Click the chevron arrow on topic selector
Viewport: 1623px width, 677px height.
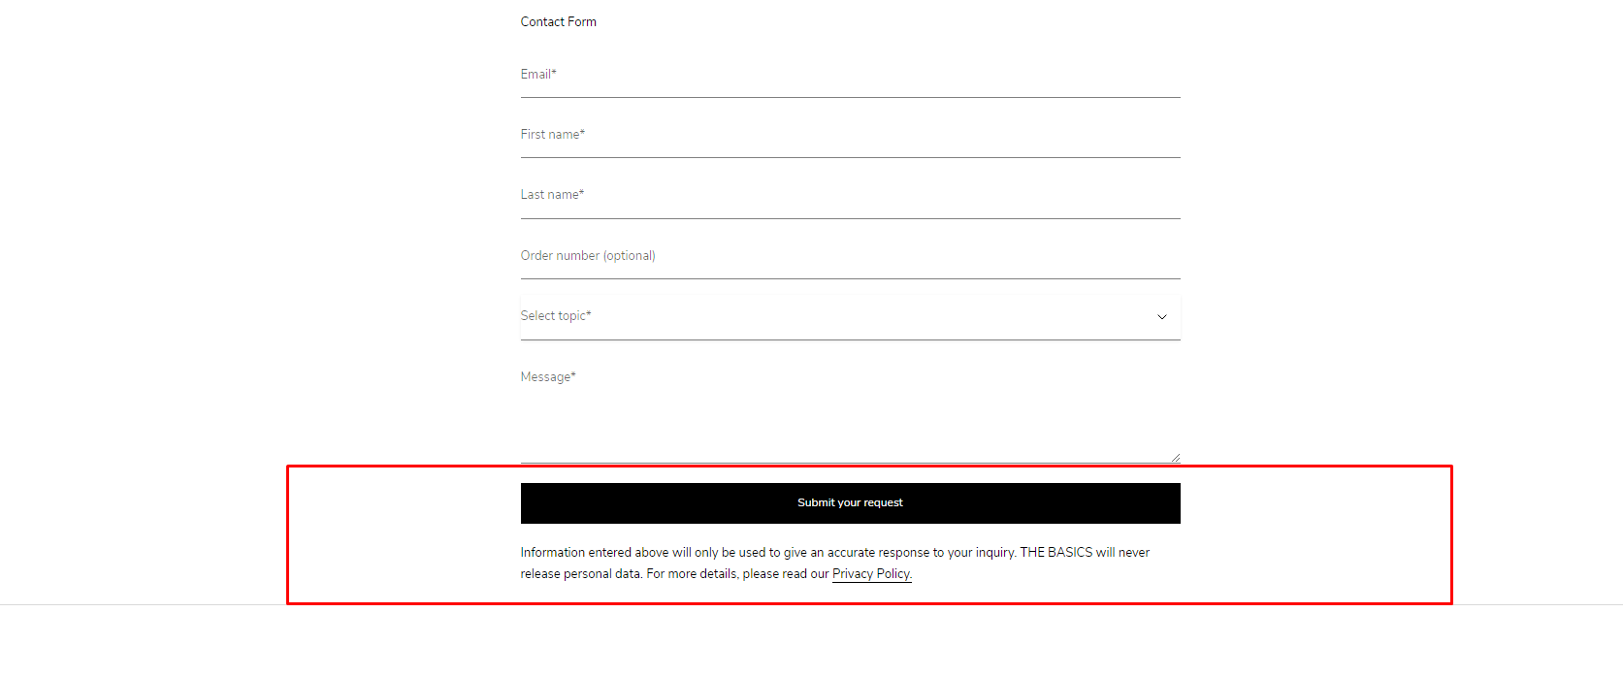tap(1161, 317)
